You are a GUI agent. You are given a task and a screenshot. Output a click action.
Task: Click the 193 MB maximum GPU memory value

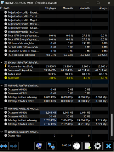pos(86,43)
